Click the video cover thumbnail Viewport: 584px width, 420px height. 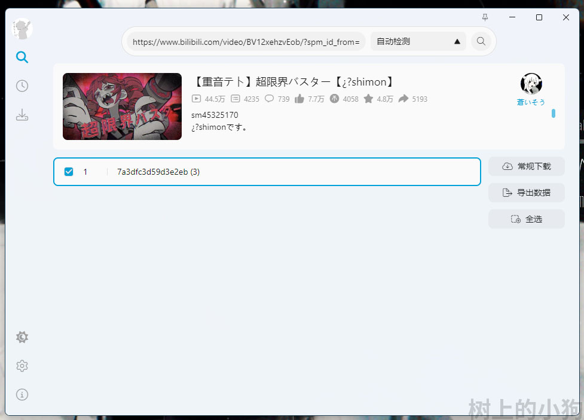pyautogui.click(x=122, y=106)
